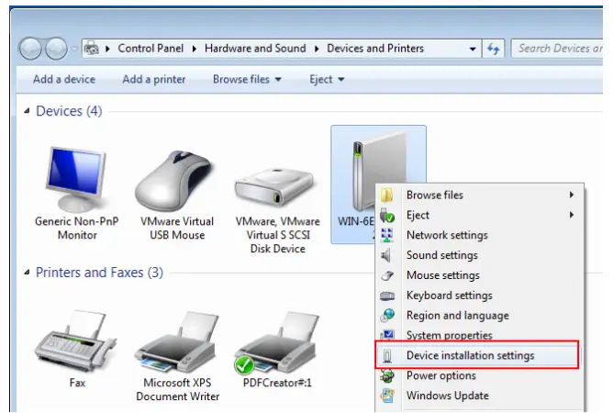Choose System properties menu entry
The width and height of the screenshot is (613, 413).
point(479,335)
